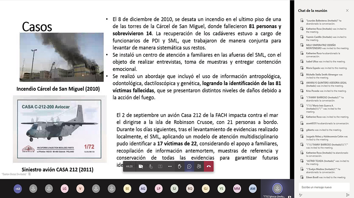The image size is (354, 198).
Task: Click system icon beside Kriss Poveda message
Action: [x=302, y=91]
